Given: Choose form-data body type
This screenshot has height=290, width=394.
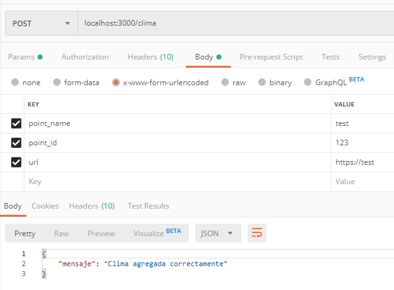Looking at the screenshot, I should (57, 82).
